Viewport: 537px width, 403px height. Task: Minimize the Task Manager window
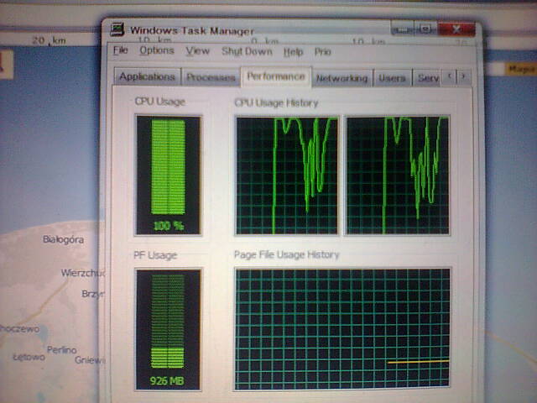[x=402, y=29]
